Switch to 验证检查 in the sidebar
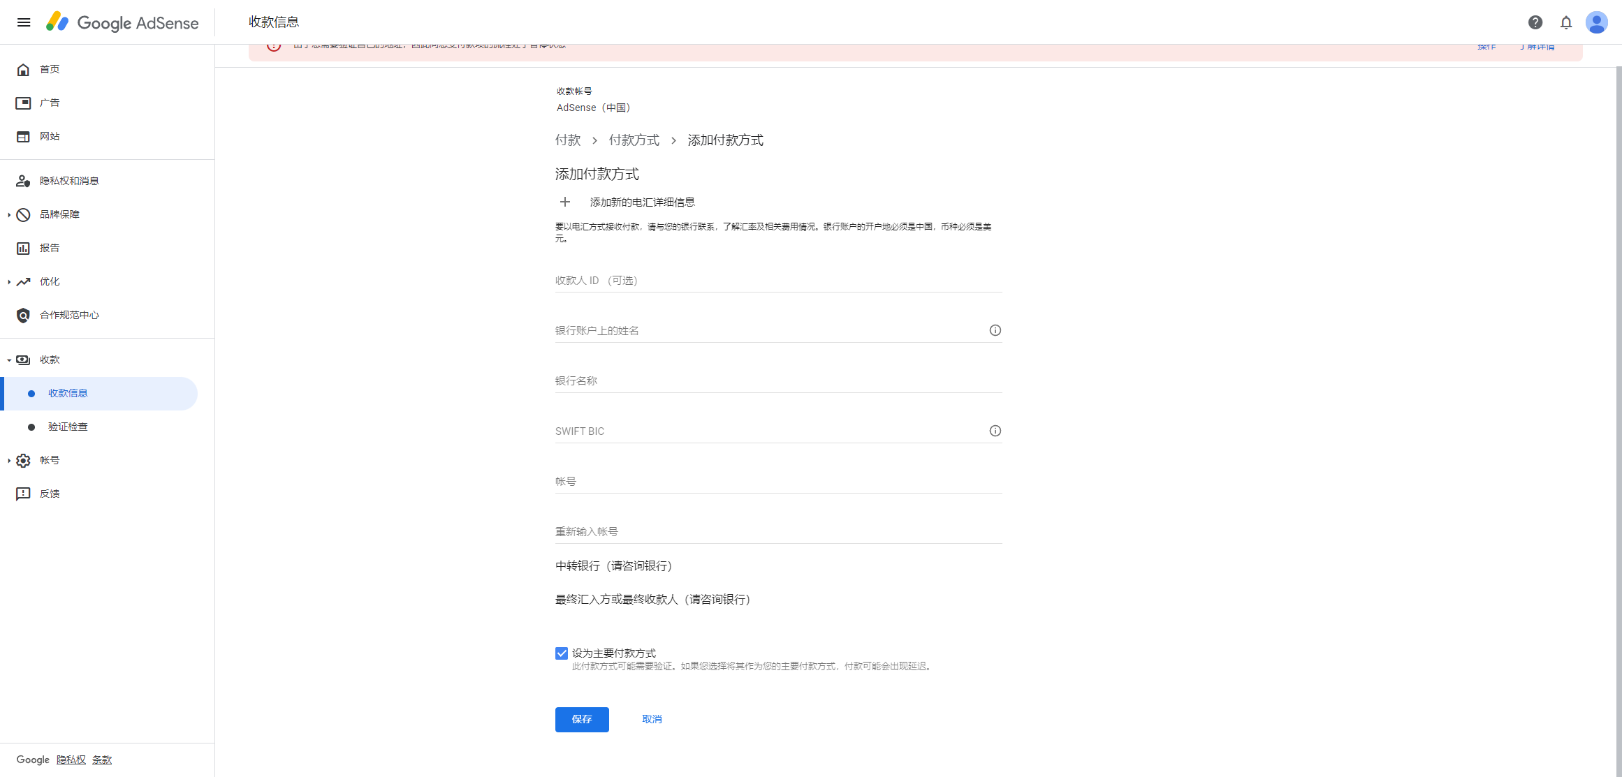The width and height of the screenshot is (1622, 777). 68,427
